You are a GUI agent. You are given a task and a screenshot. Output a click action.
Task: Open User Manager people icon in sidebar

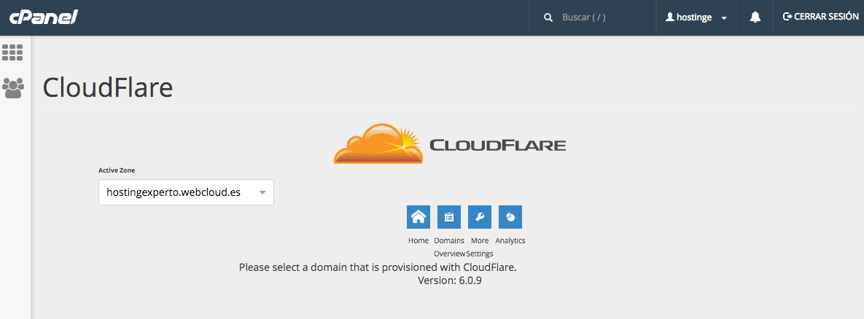(x=13, y=88)
